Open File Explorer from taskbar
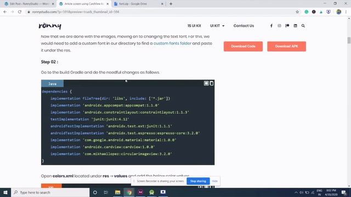Screen dimensions: 351x197 pos(117,192)
